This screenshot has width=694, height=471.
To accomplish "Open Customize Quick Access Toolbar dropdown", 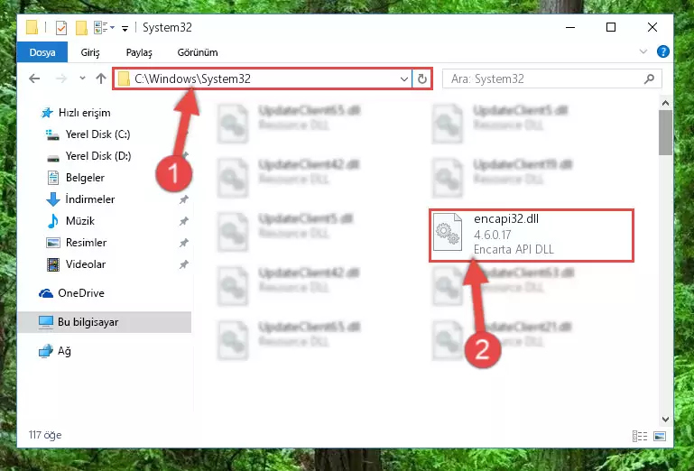I will tap(125, 29).
